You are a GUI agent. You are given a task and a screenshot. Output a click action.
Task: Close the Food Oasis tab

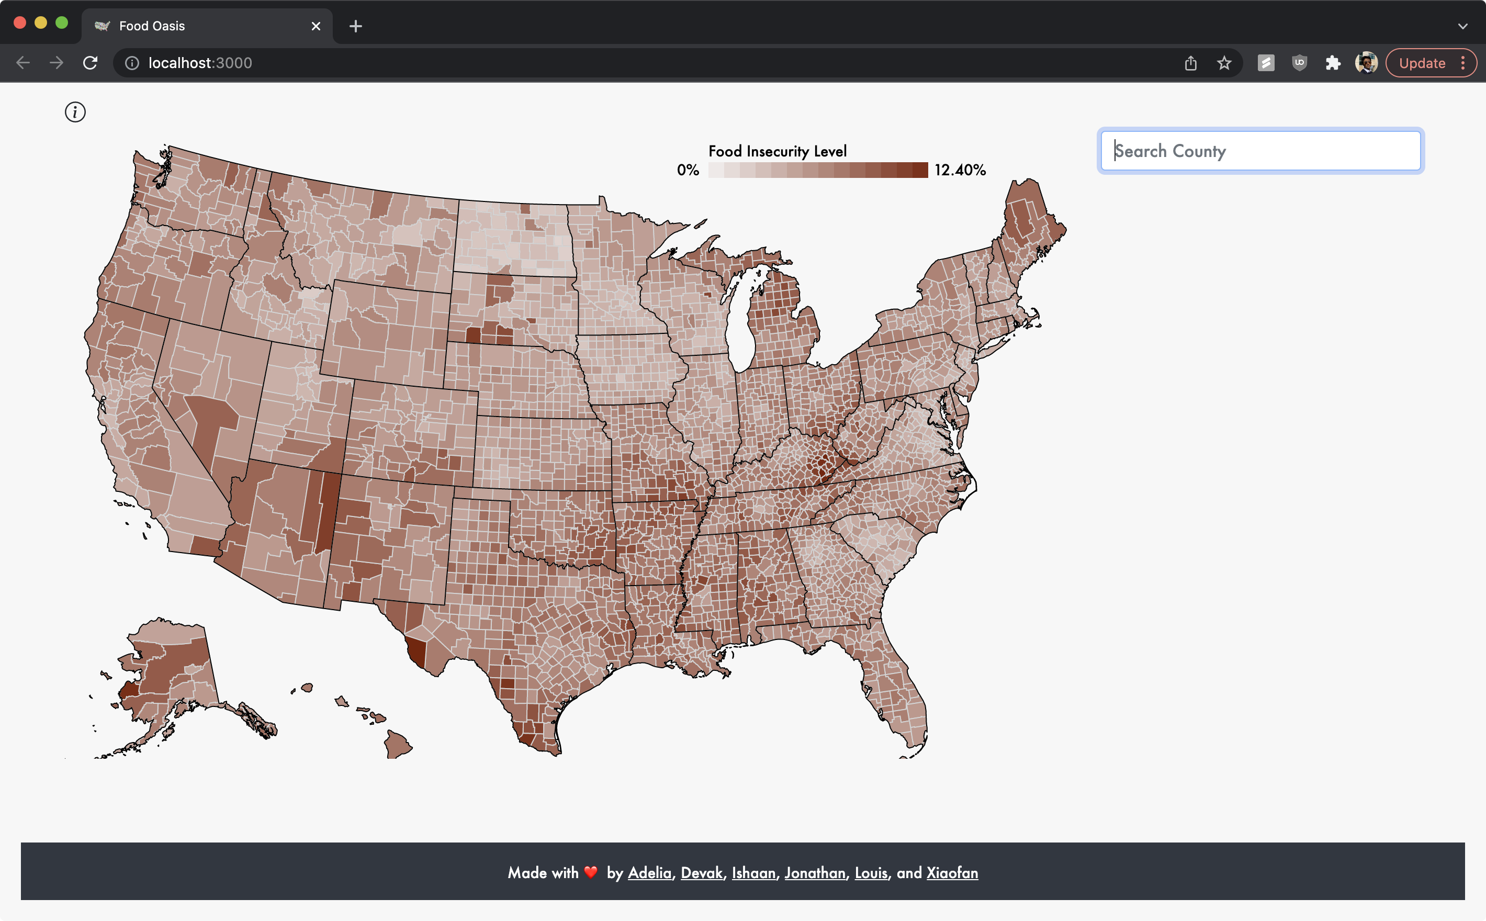(316, 26)
